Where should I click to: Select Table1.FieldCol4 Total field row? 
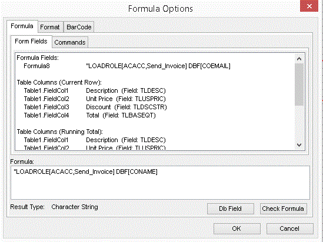coord(89,115)
